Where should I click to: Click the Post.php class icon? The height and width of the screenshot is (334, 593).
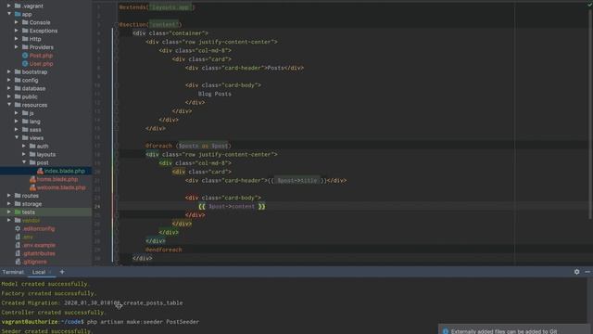[25, 56]
